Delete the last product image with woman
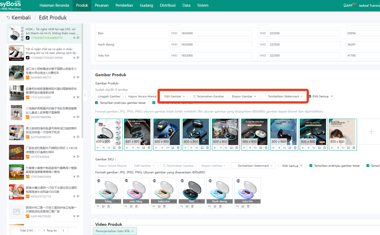The width and height of the screenshot is (380, 235). [354, 148]
